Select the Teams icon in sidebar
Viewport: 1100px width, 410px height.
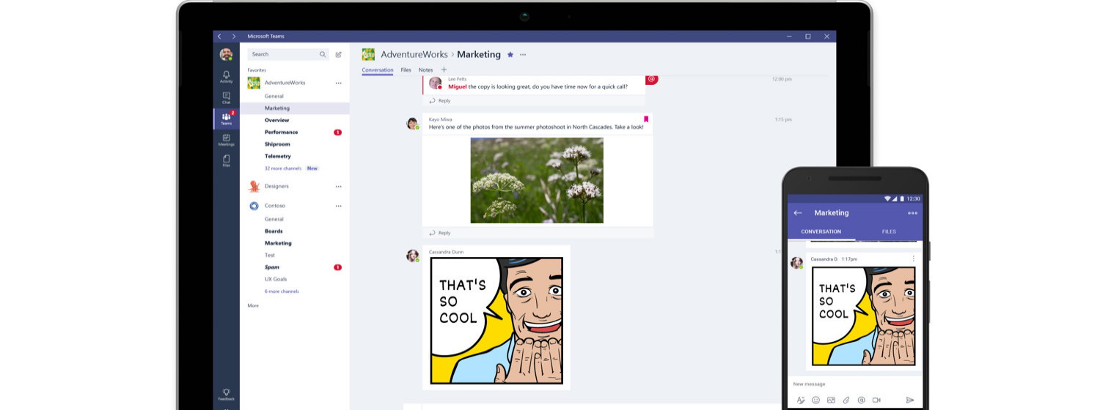226,119
